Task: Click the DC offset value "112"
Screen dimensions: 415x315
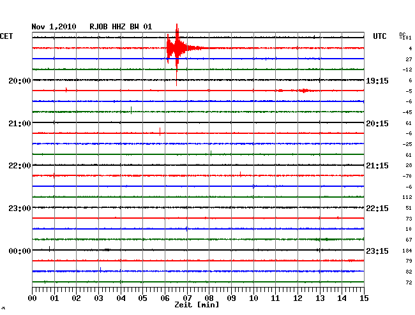Action: pos(407,197)
